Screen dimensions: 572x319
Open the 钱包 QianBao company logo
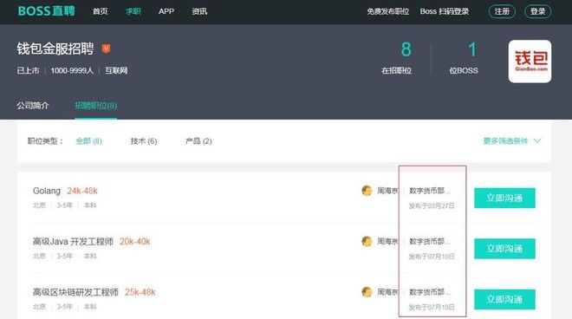tap(530, 62)
